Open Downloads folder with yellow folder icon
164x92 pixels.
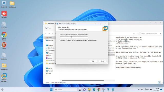click(x=50, y=61)
